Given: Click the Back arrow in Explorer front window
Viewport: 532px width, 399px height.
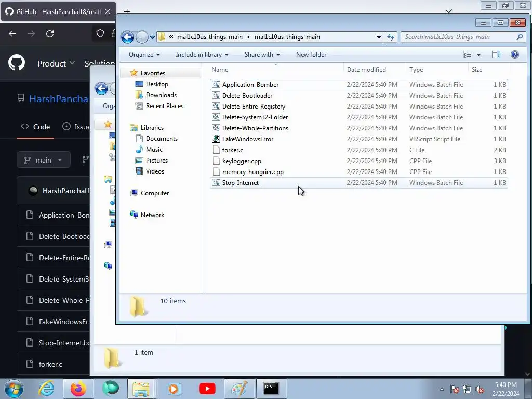Looking at the screenshot, I should tap(128, 37).
